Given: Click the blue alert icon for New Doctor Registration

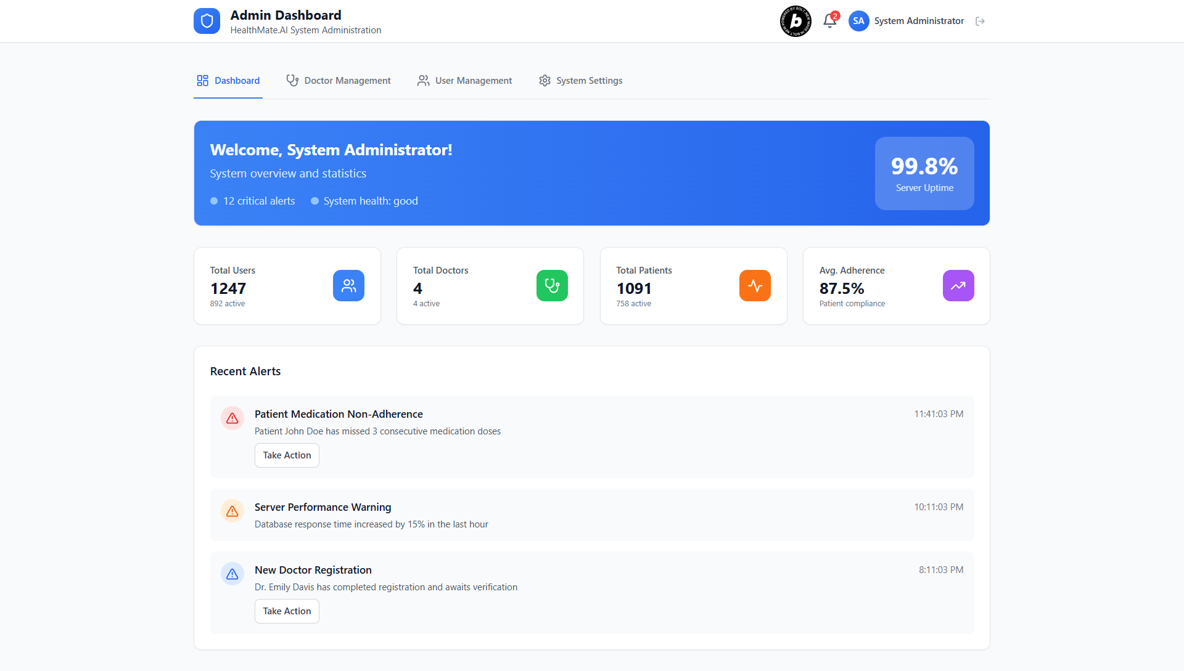Looking at the screenshot, I should point(232,574).
